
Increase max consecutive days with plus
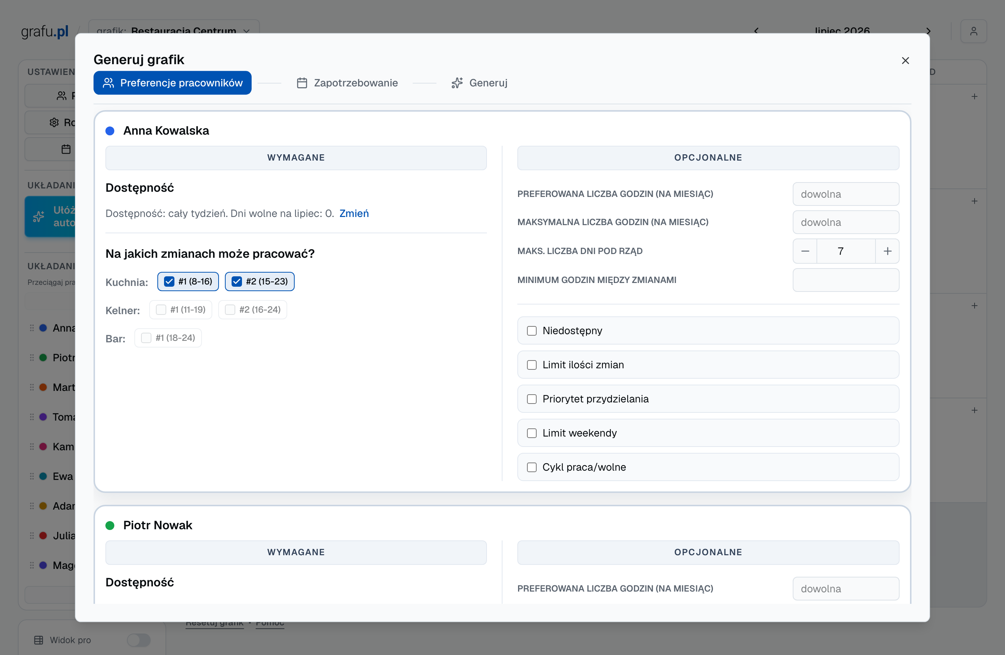[x=888, y=251]
